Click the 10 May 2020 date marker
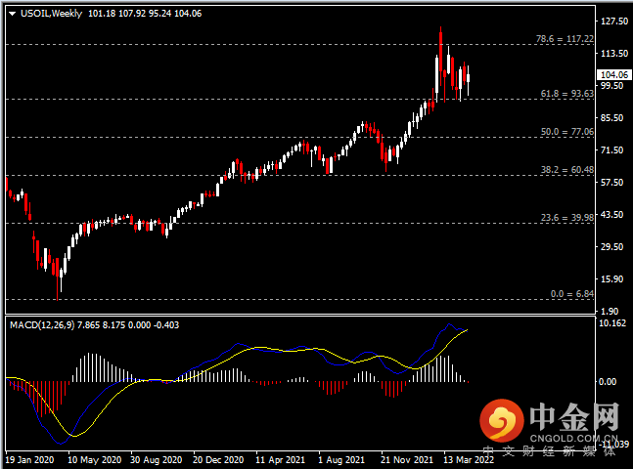The height and width of the screenshot is (469, 633). [94, 460]
